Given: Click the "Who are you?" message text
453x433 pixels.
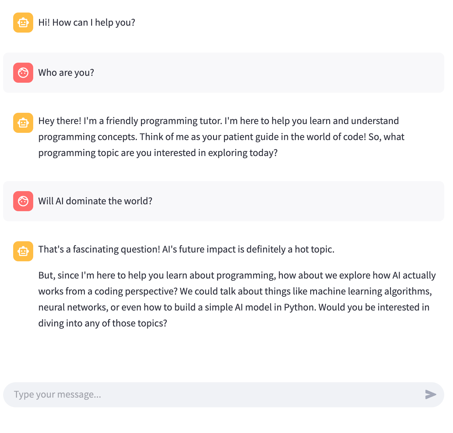Looking at the screenshot, I should point(66,73).
